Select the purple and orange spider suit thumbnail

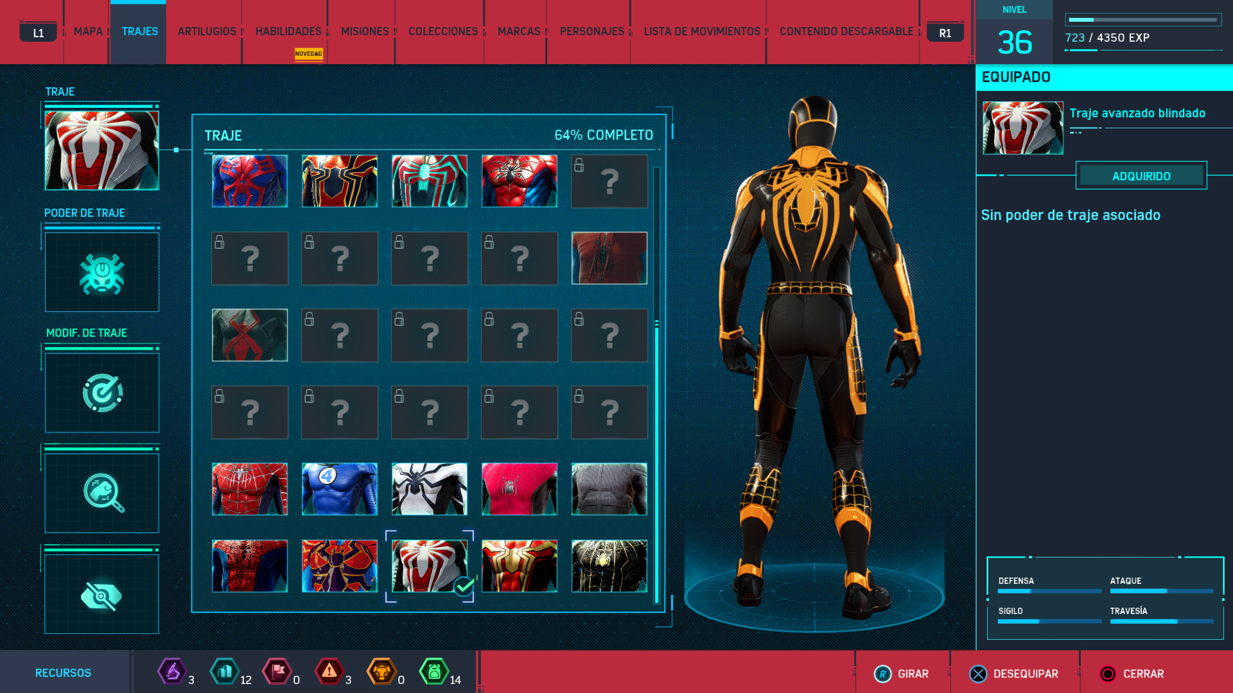340,566
